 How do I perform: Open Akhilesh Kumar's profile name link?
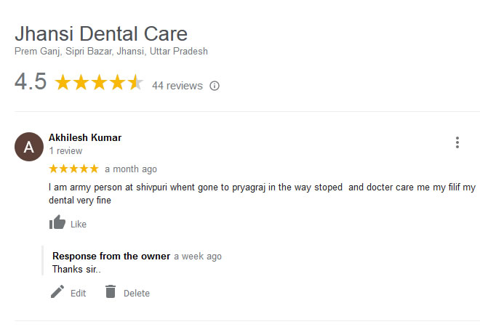coord(85,137)
